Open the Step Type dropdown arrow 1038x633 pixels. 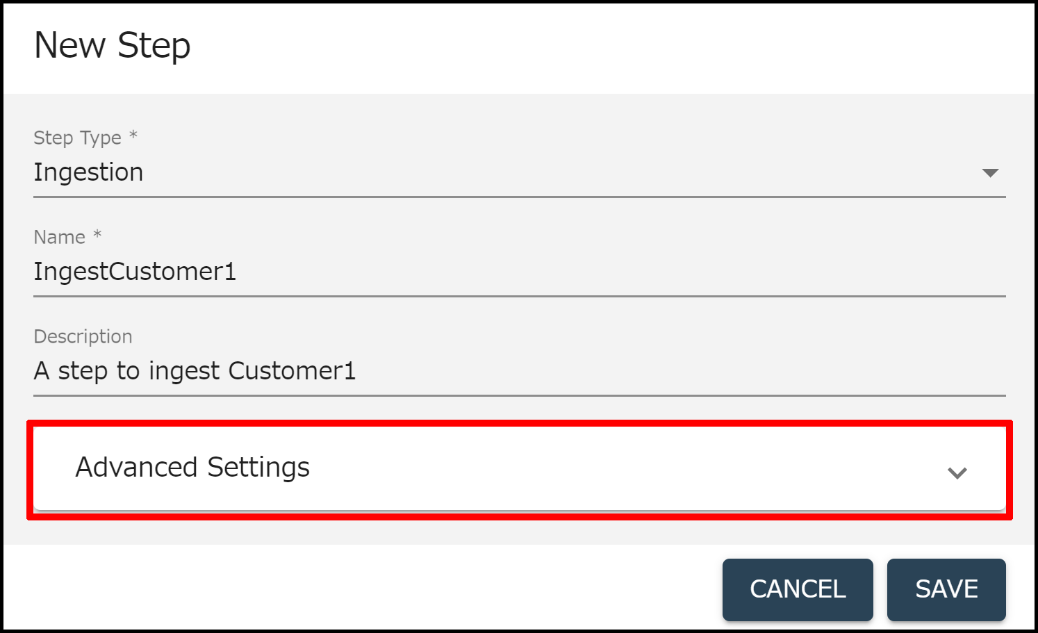tap(990, 173)
